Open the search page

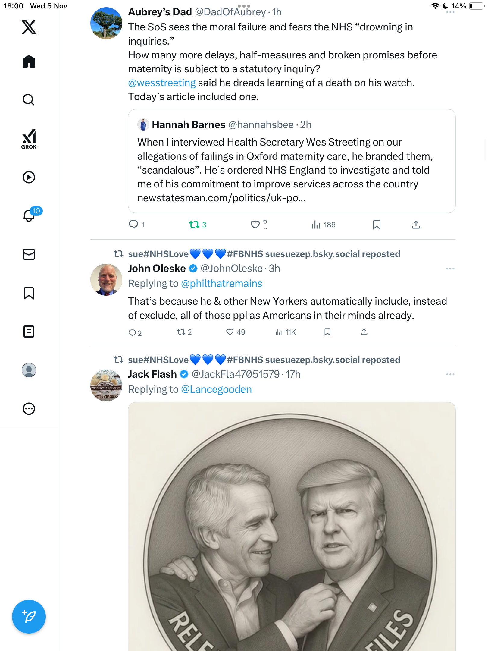click(29, 100)
